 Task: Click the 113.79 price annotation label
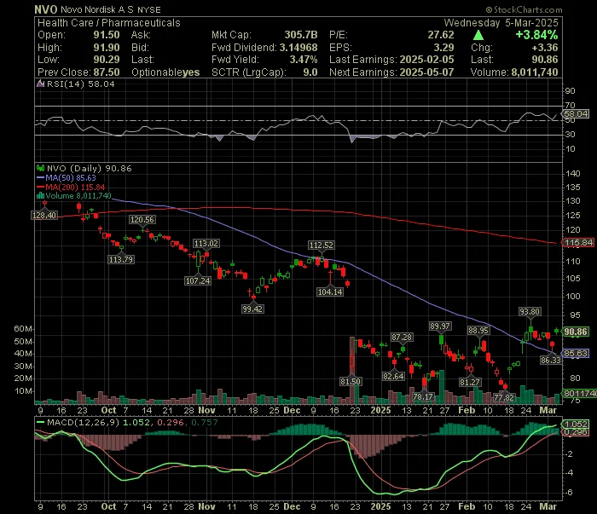[121, 260]
